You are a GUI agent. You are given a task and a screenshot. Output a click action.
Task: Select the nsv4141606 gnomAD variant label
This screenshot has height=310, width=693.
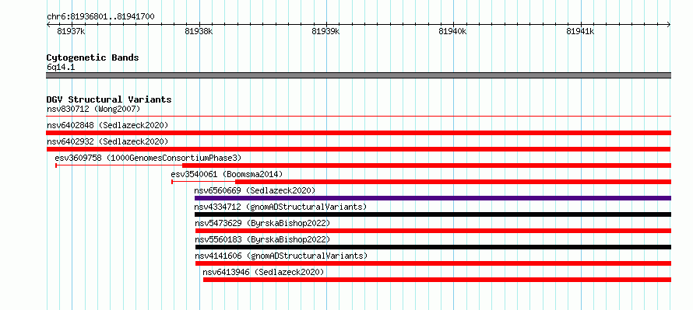click(281, 256)
